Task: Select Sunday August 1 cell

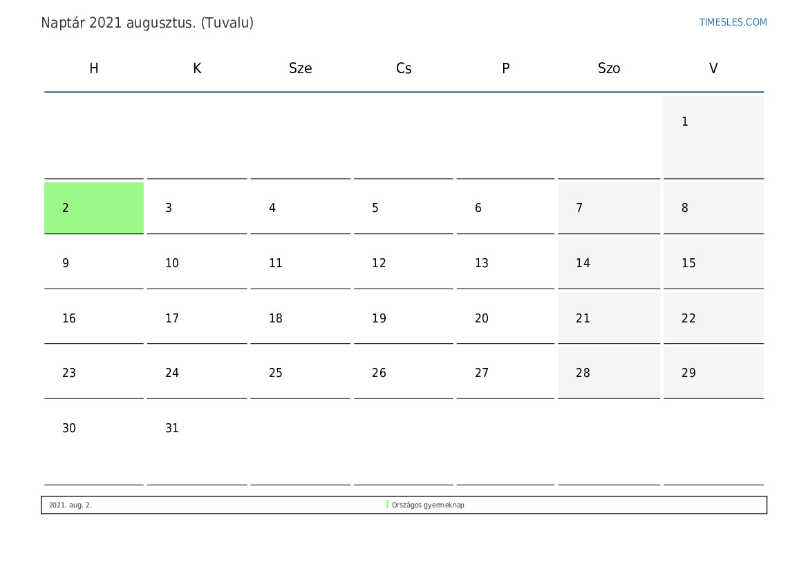Action: tap(713, 136)
